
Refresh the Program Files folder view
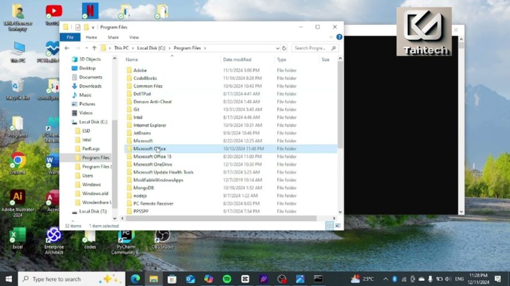pyautogui.click(x=284, y=48)
